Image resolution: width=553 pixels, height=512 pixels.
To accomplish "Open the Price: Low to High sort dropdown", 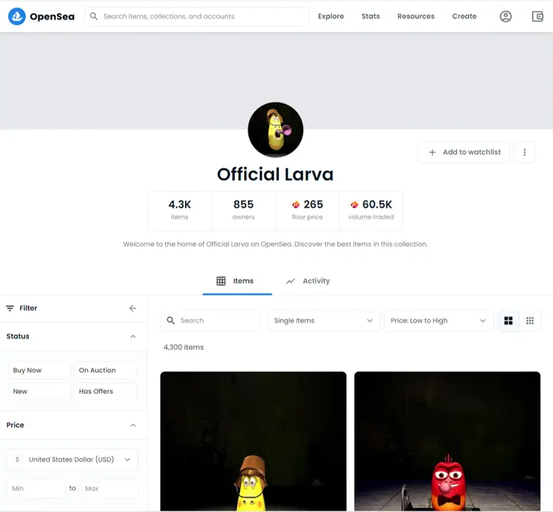I will [x=438, y=321].
